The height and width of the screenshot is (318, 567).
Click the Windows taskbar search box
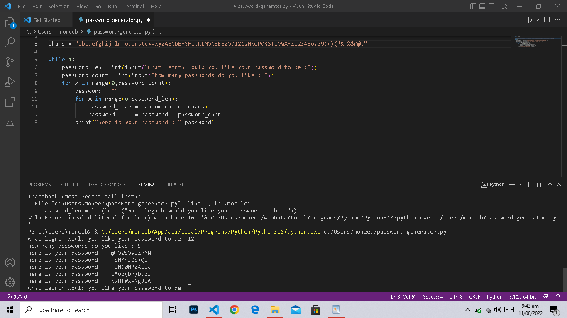pyautogui.click(x=91, y=310)
